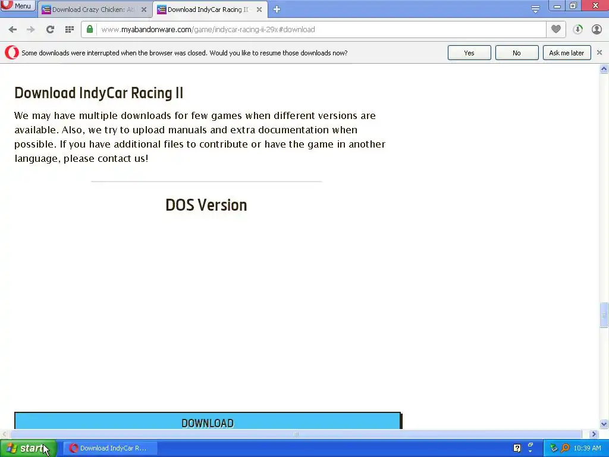Close the IndyCar Racing II tab
Viewport: 609px width, 457px height.
[x=259, y=10]
